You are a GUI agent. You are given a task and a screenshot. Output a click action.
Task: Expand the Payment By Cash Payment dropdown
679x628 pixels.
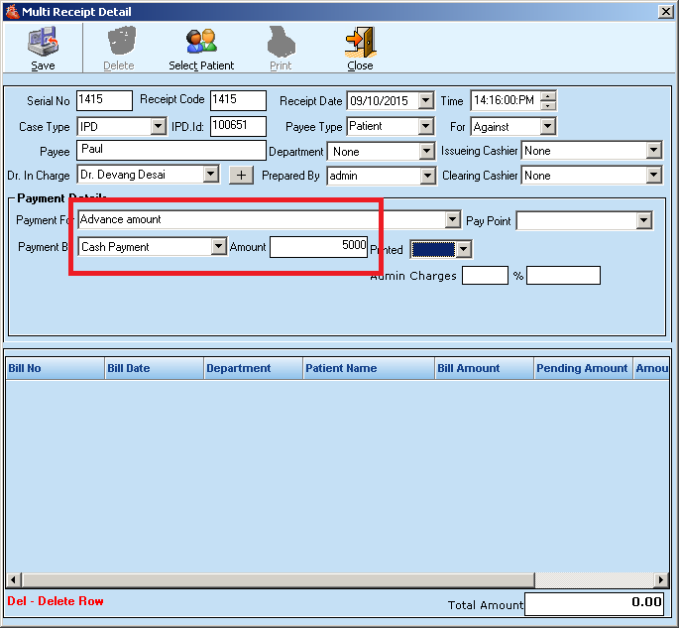[219, 247]
